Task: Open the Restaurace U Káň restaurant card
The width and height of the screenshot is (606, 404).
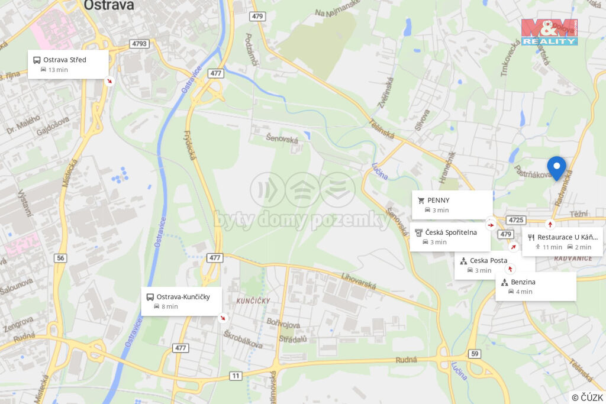Action: [562, 242]
